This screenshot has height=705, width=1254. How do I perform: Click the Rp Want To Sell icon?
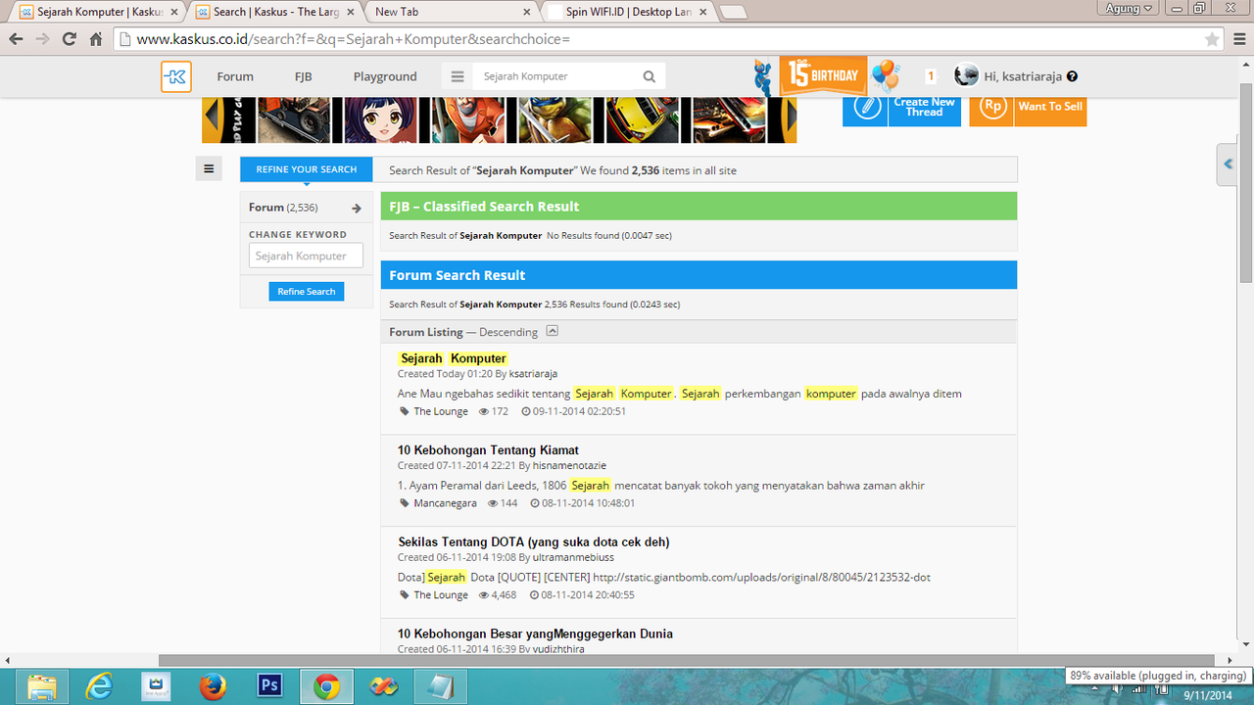992,107
